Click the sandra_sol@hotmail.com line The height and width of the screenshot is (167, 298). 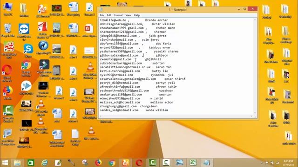[x=134, y=110]
